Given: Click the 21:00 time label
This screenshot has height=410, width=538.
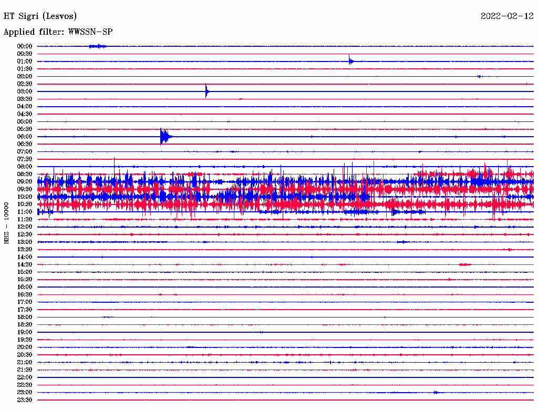Looking at the screenshot, I should (x=25, y=363).
